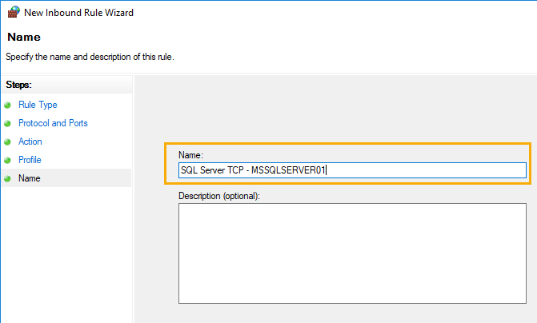Image resolution: width=537 pixels, height=323 pixels.
Task: Open the Protocol and Ports step
Action: click(53, 123)
